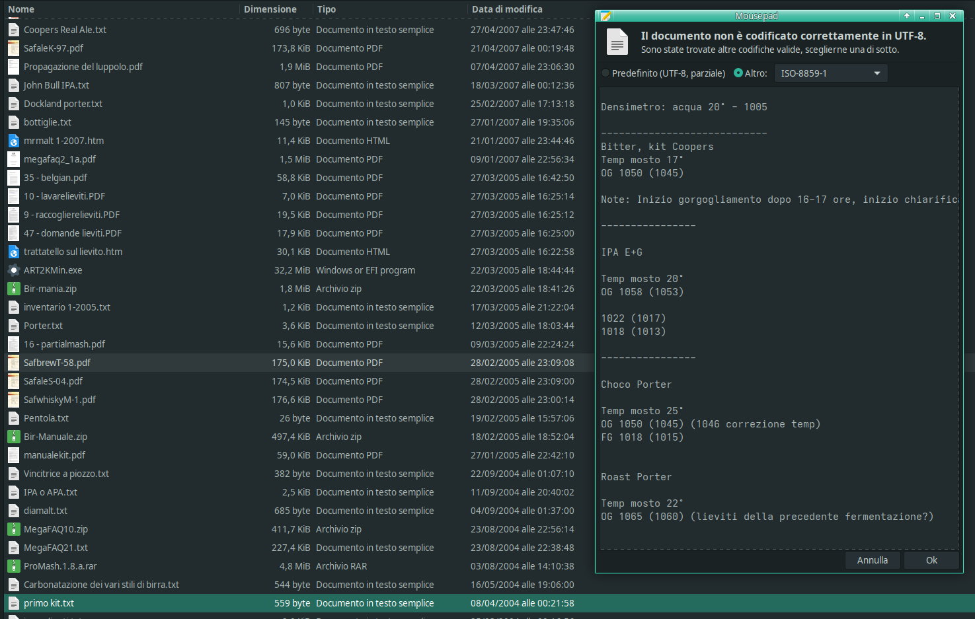Click the ProMash.1.8.a.rar archive icon
Image resolution: width=975 pixels, height=619 pixels.
[x=13, y=566]
